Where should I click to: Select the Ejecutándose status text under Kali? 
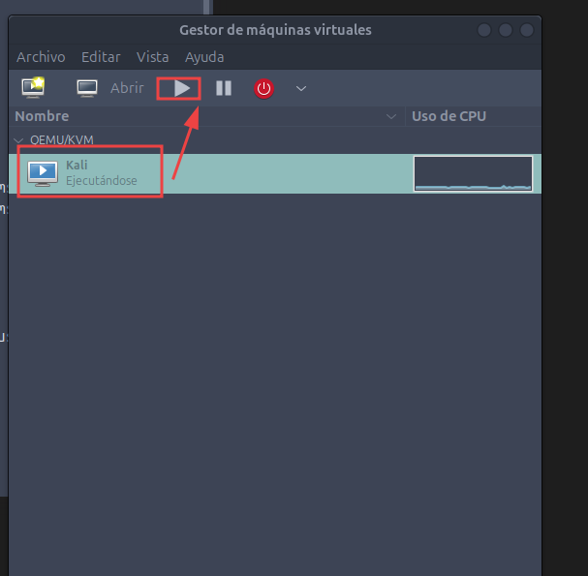pos(101,181)
